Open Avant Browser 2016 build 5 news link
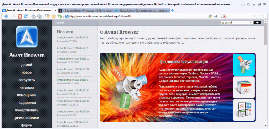The width and height of the screenshot is (269, 129). click(x=73, y=38)
